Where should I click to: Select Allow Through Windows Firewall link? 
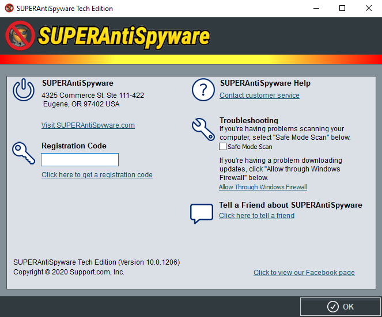263,187
